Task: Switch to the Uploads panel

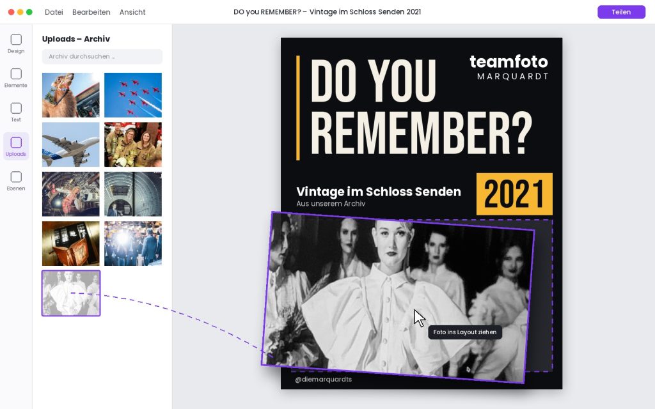Action: 16,146
